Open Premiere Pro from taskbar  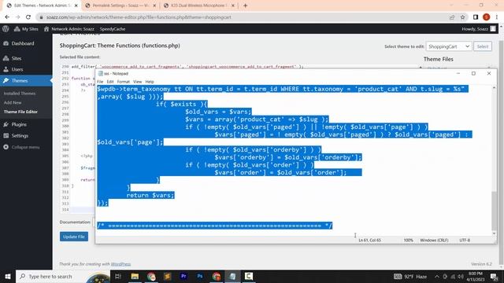(x=183, y=276)
